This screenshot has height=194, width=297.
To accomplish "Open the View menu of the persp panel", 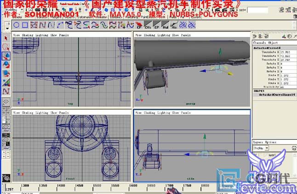I will [138, 35].
